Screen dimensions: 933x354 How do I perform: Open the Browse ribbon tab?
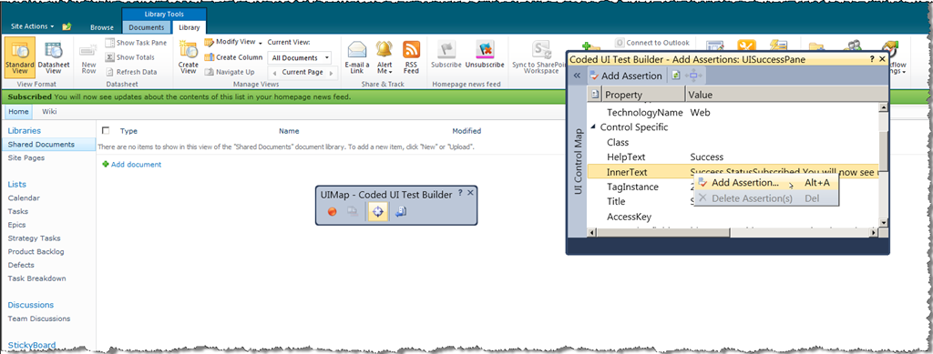102,27
